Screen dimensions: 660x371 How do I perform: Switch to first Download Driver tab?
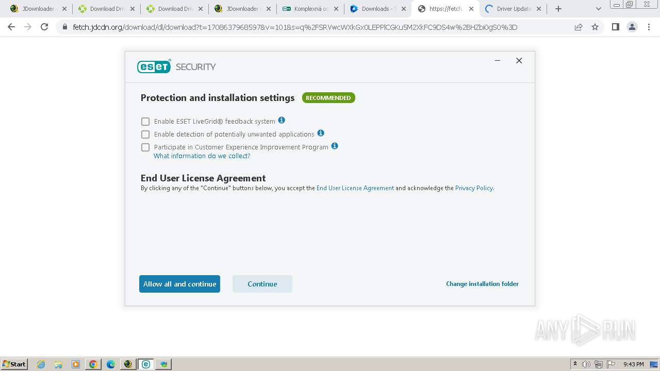106,9
